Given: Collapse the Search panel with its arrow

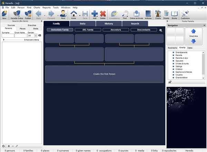Looking at the screenshot, I should (42, 21).
